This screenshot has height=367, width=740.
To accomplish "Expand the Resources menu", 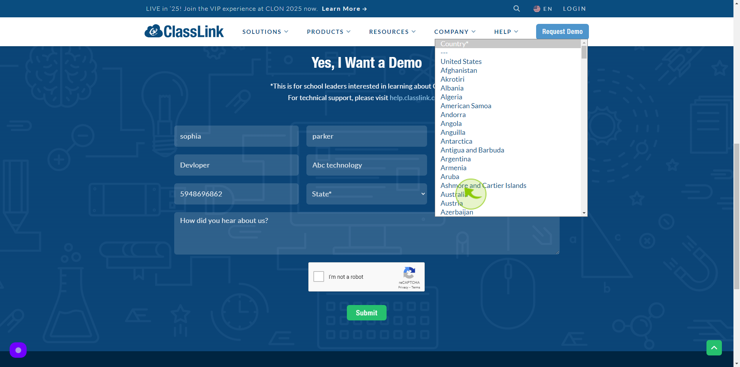I will click(392, 32).
